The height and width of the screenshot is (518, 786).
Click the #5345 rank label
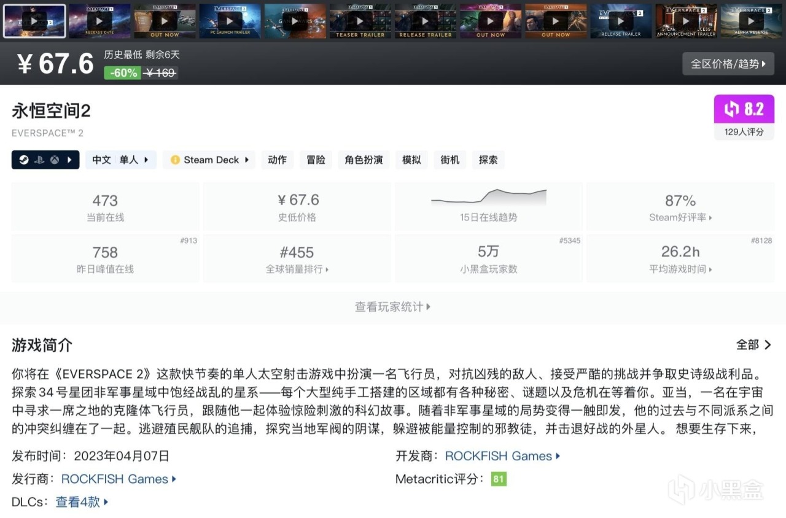tap(570, 241)
